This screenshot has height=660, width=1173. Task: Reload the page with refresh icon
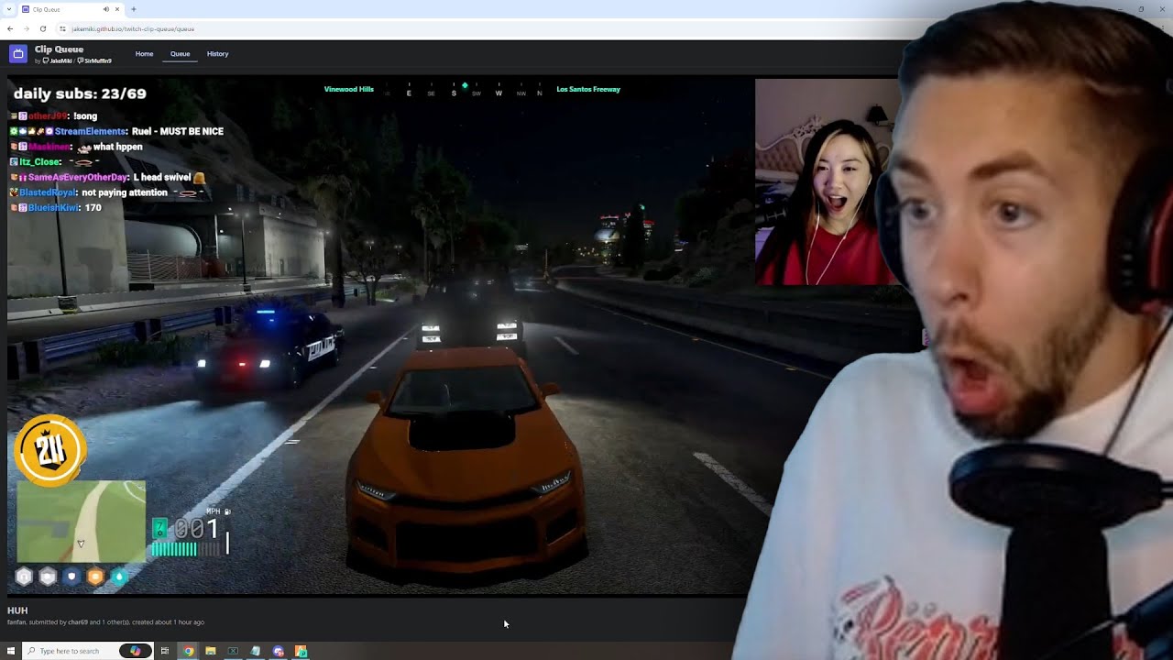pyautogui.click(x=42, y=28)
